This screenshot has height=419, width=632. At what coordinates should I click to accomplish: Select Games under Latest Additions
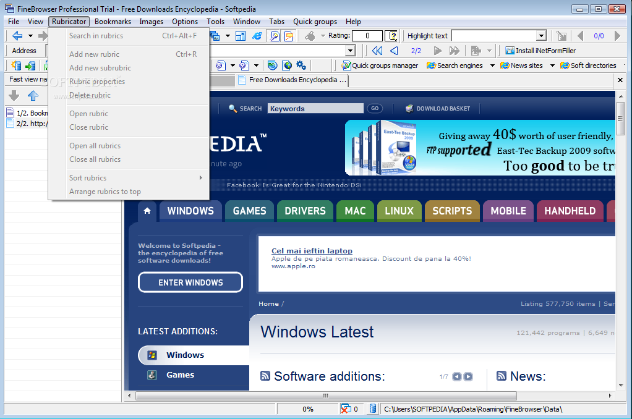180,375
